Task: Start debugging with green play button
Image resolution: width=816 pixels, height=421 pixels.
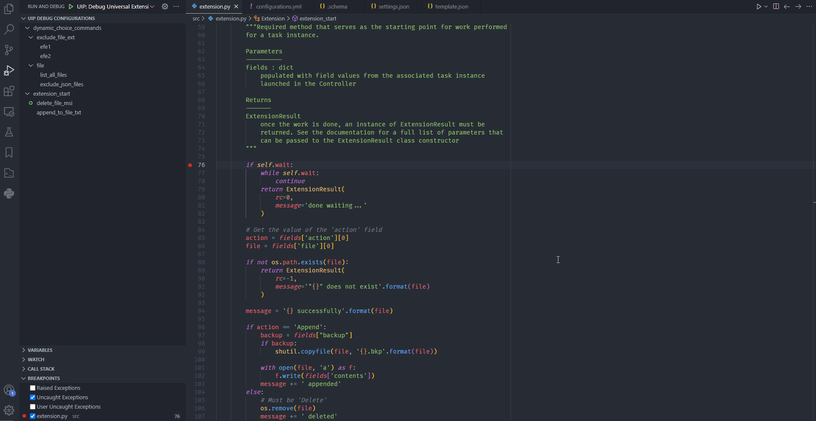Action: pyautogui.click(x=71, y=6)
